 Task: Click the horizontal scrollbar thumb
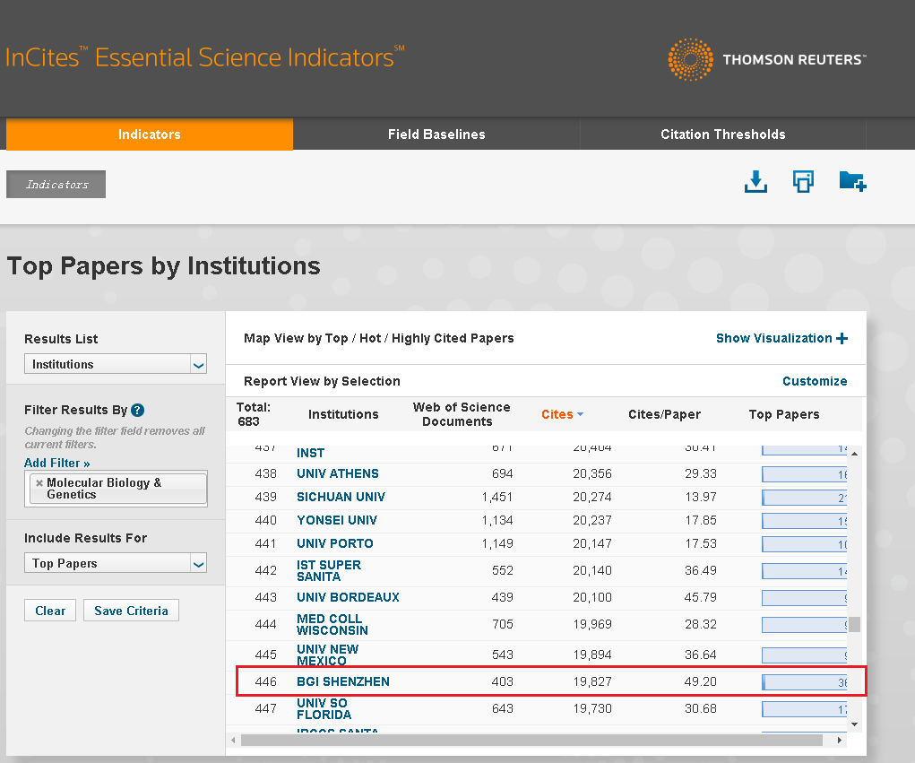(531, 741)
